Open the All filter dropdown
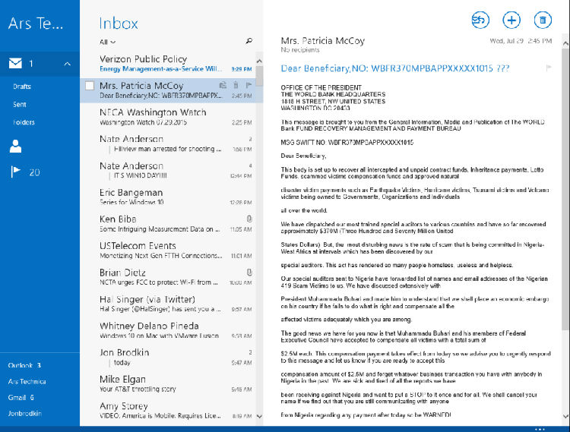Image resolution: width=570 pixels, height=432 pixels. [x=107, y=42]
